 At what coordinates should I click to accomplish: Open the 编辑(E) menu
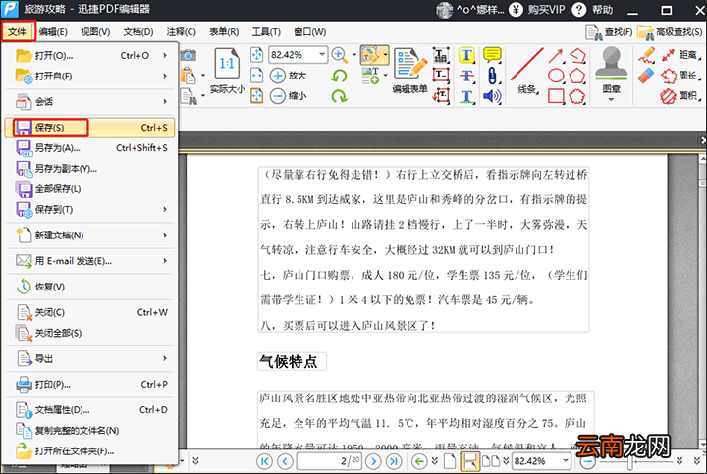53,32
